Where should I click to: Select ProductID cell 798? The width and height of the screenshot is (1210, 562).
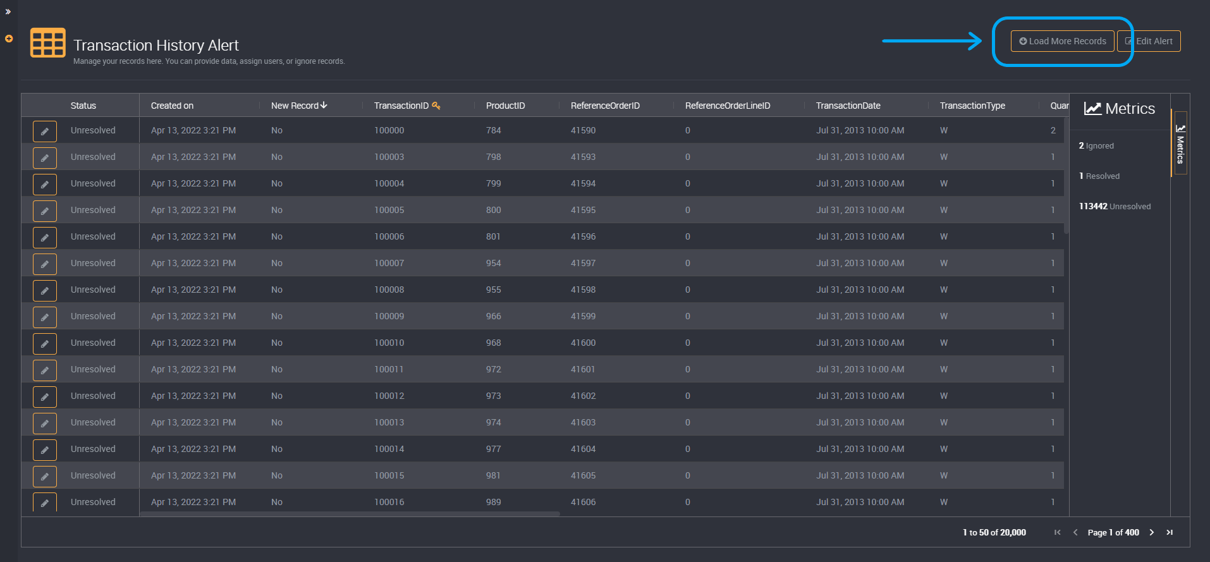coord(493,157)
